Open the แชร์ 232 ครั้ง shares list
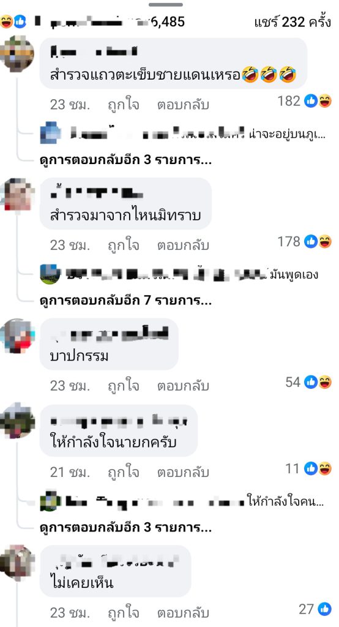This screenshot has height=627, width=339. tap(292, 22)
